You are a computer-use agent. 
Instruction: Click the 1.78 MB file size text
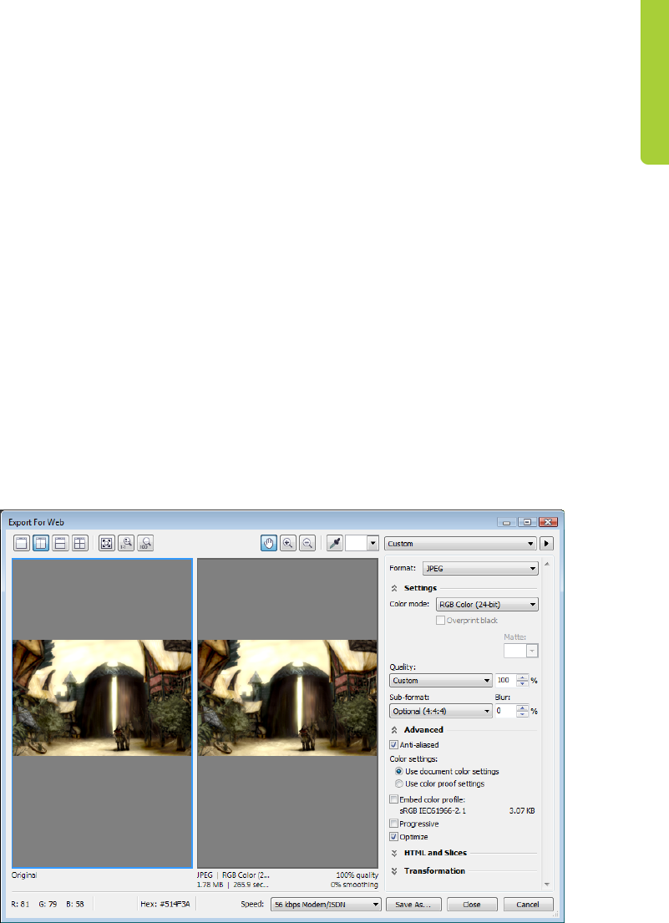pyautogui.click(x=210, y=885)
